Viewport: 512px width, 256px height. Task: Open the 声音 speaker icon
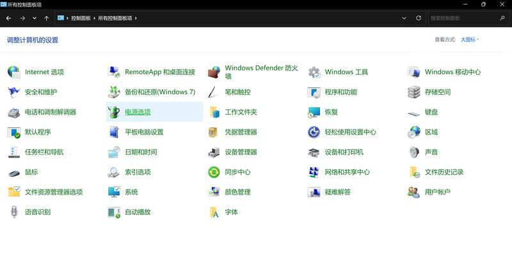tap(414, 152)
